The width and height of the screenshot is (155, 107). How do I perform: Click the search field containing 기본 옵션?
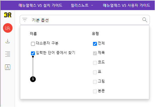coord(85,20)
